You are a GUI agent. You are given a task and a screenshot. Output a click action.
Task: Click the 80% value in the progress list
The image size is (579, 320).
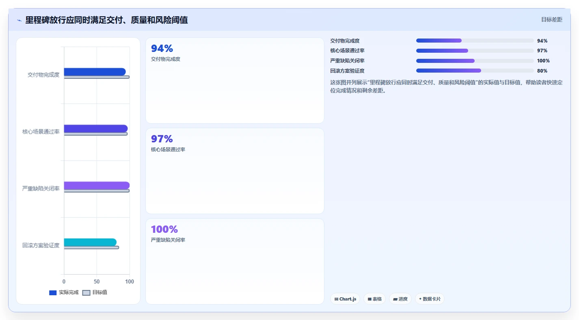(x=542, y=71)
